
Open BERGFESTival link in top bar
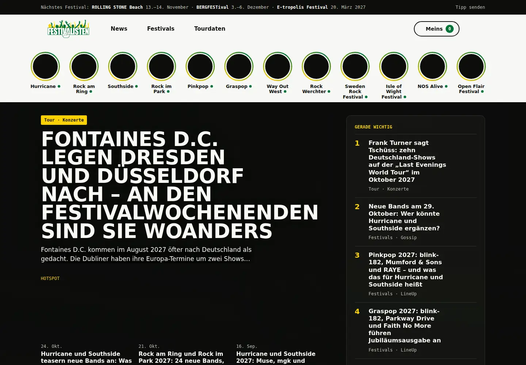click(212, 7)
